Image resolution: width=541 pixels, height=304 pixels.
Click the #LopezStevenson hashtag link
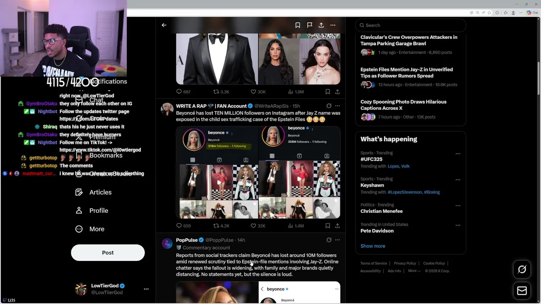point(405,192)
